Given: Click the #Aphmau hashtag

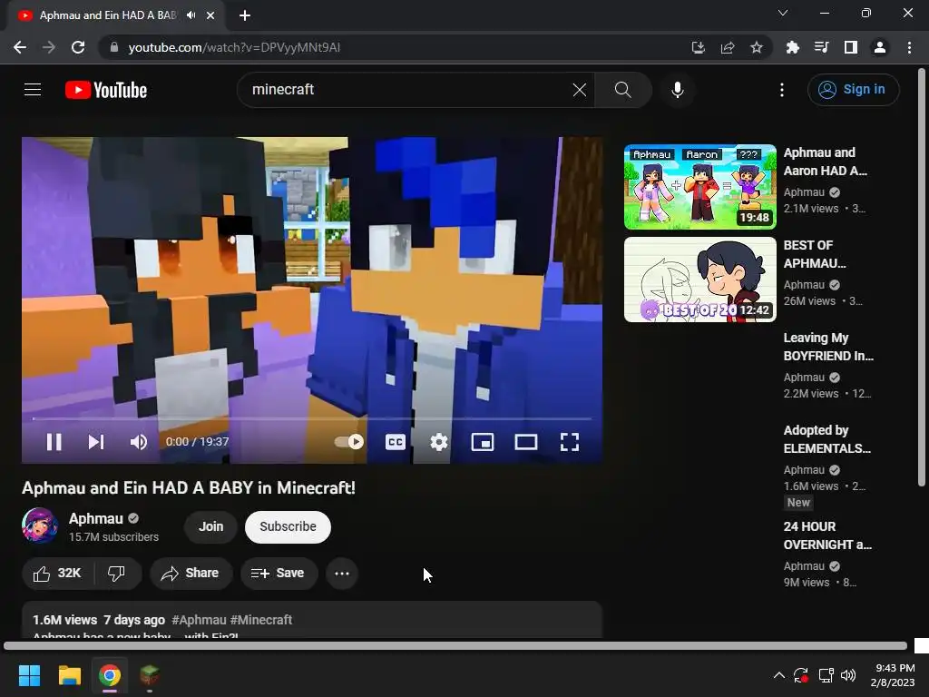Looking at the screenshot, I should point(199,620).
